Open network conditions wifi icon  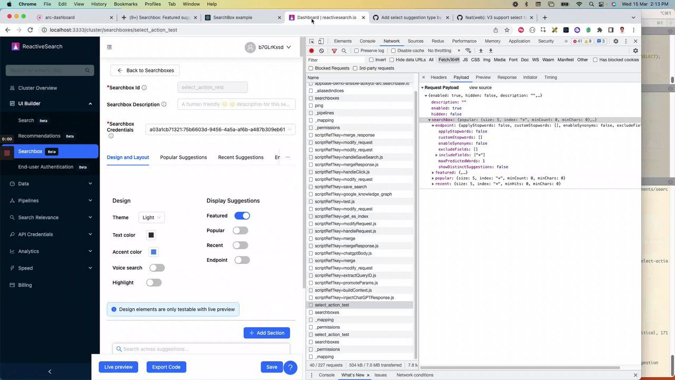[x=468, y=51]
